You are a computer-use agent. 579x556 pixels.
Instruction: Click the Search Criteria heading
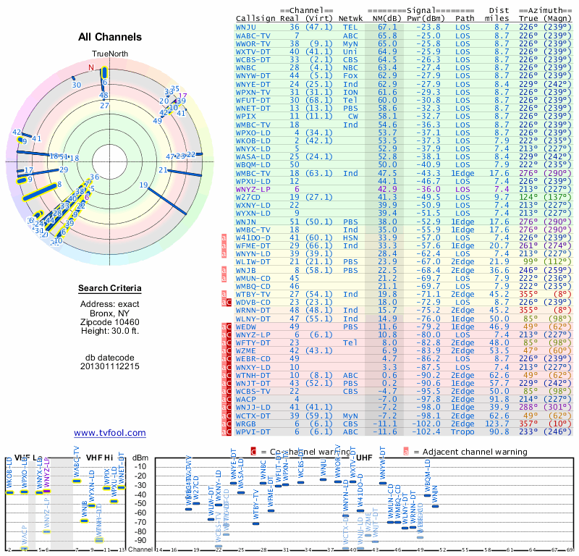[x=110, y=288]
